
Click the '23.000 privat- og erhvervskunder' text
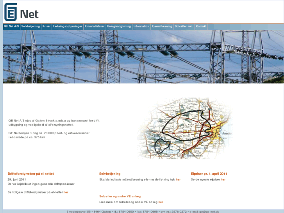point(67,133)
